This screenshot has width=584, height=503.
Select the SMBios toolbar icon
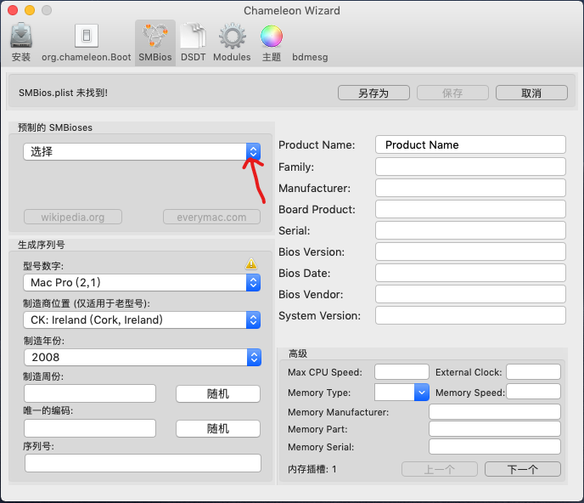[x=155, y=42]
